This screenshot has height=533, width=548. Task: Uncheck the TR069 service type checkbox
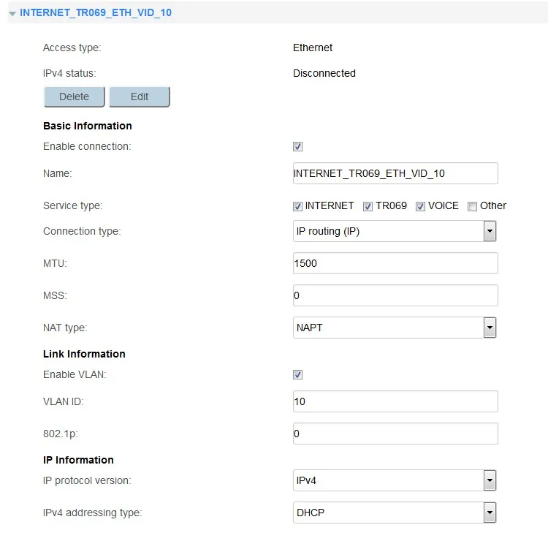point(368,206)
